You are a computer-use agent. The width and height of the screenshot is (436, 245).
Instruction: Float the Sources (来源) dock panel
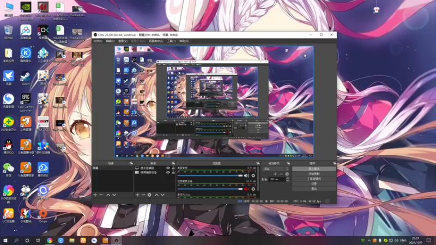click(x=173, y=163)
